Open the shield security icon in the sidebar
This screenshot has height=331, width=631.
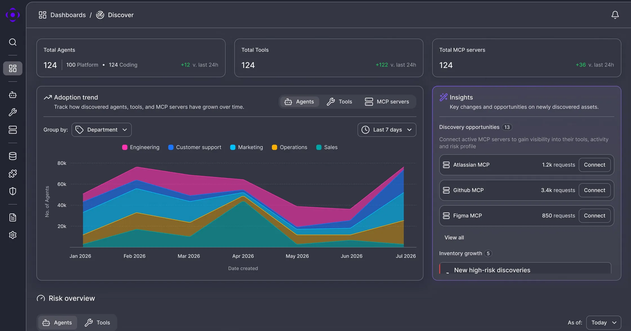pos(13,191)
